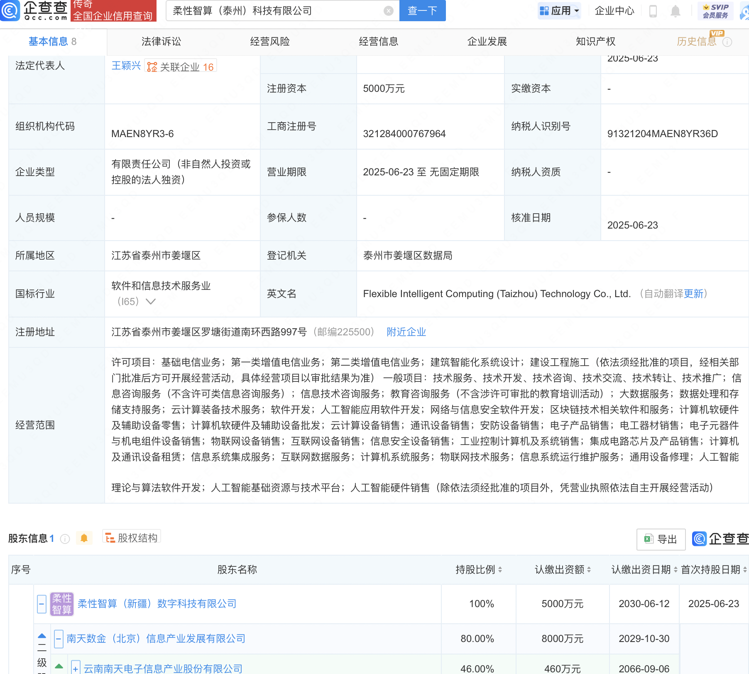Switch to the 知识产权 tab
749x674 pixels.
(595, 42)
